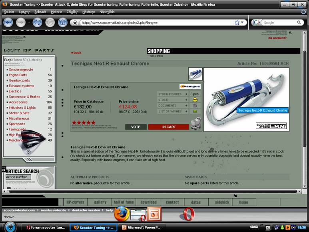Click the magnifier icon in the Google search box
The width and height of the screenshot is (309, 232).
tap(299, 23)
